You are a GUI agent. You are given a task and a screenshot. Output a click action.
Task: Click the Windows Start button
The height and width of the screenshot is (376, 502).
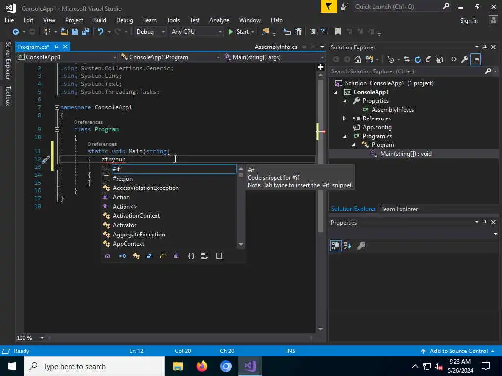point(12,366)
